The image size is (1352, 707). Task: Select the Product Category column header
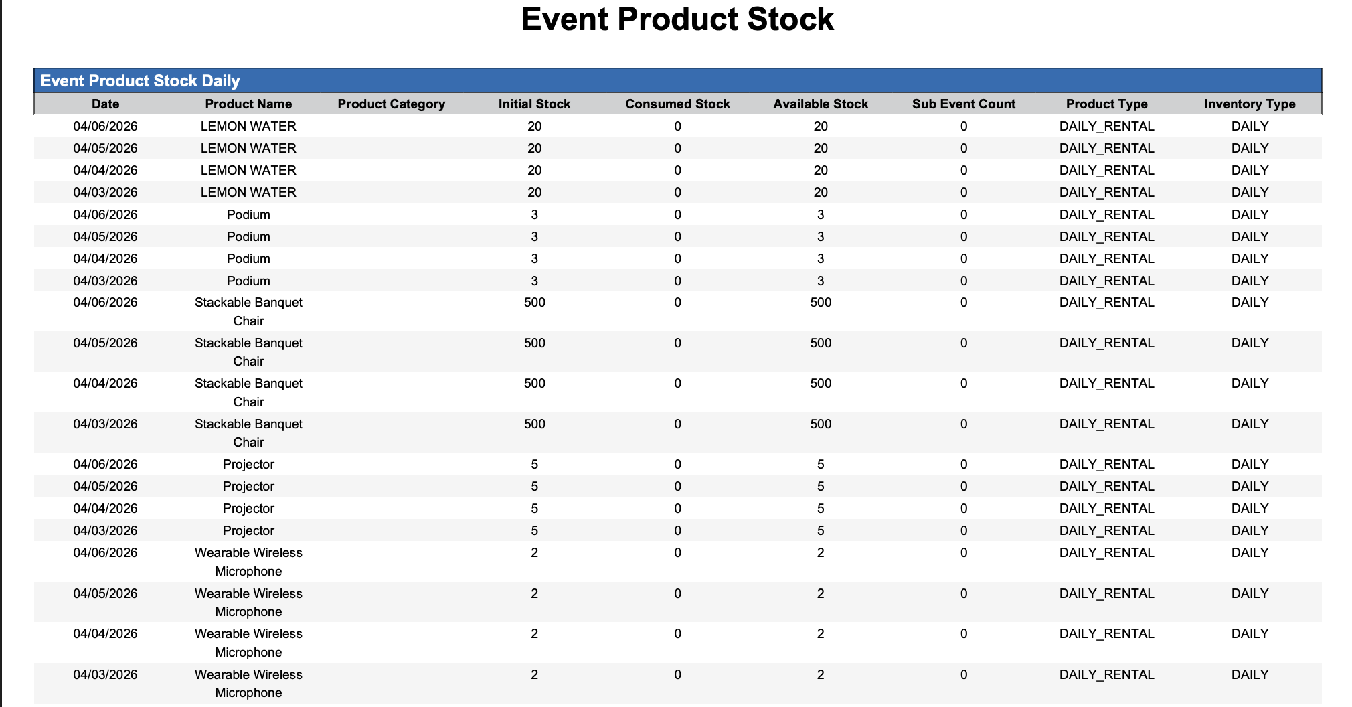pyautogui.click(x=391, y=104)
